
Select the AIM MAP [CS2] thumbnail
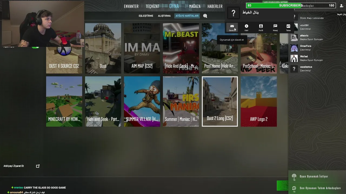pos(142,48)
